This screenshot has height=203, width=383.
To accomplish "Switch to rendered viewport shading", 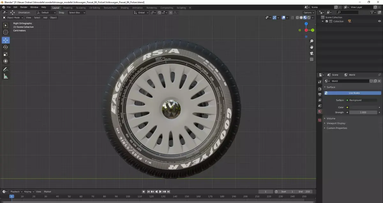I will 309,18.
